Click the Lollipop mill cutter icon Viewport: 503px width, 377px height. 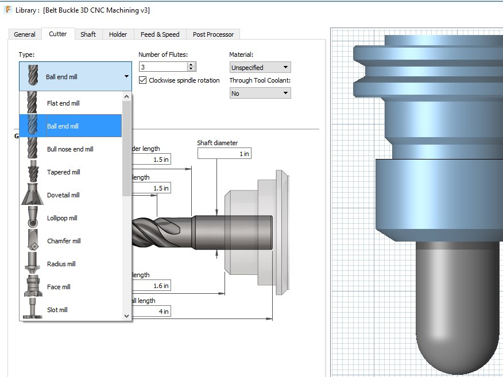[x=32, y=217]
